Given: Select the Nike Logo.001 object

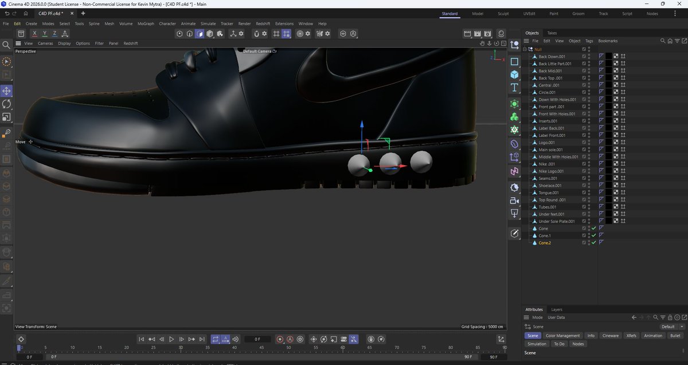Looking at the screenshot, I should (551, 171).
